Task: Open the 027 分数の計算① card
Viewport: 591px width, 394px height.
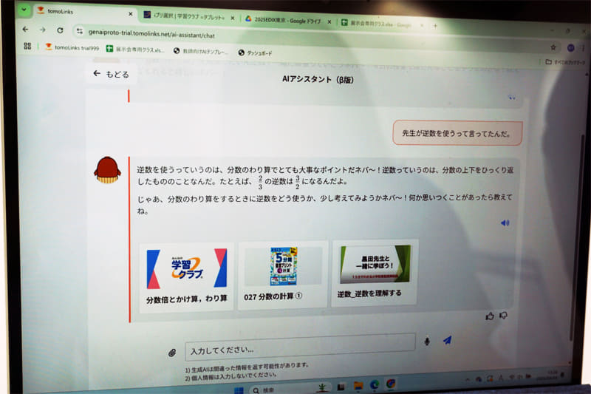Action: tap(283, 274)
